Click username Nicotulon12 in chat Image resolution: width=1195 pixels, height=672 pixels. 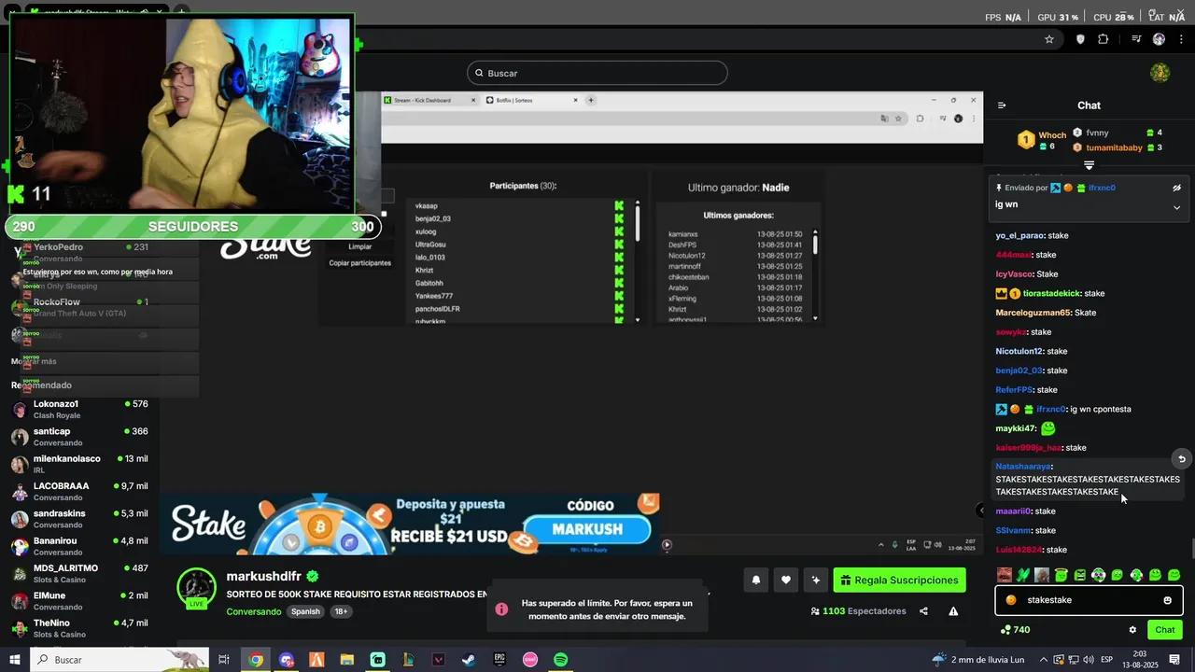coord(1019,351)
